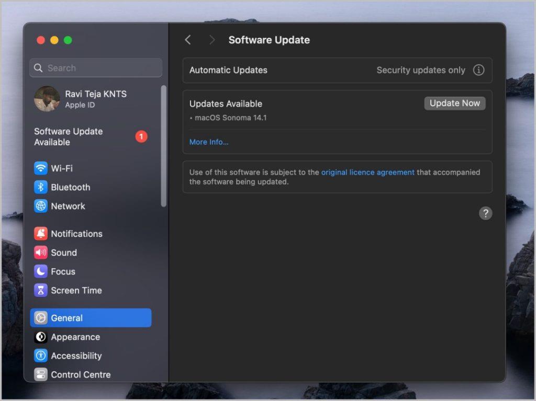This screenshot has width=536, height=401.
Task: Click macOS Sonoma 14.1 entry
Action: click(x=230, y=118)
